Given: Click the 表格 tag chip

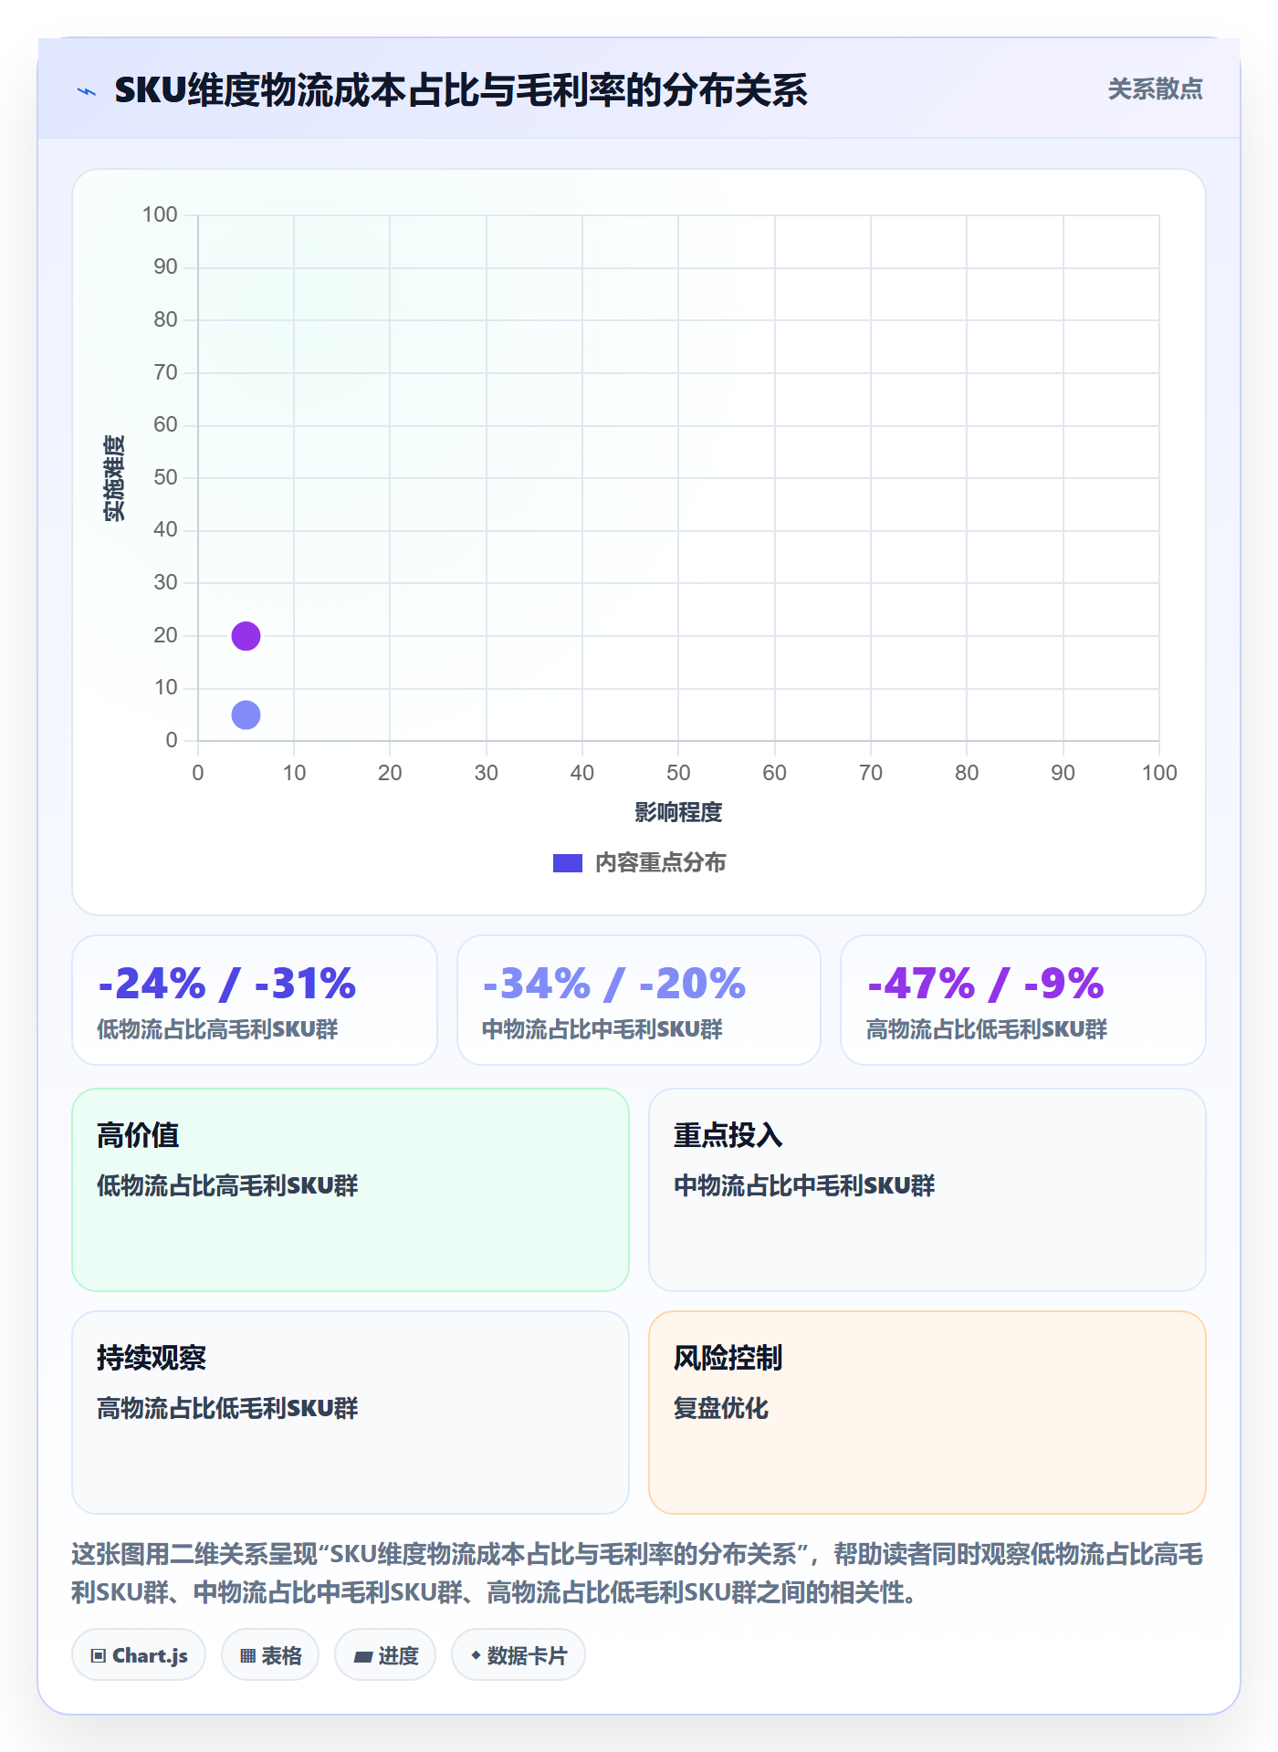Looking at the screenshot, I should coord(270,1655).
